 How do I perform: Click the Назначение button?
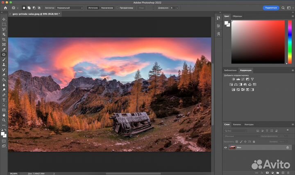107,8
